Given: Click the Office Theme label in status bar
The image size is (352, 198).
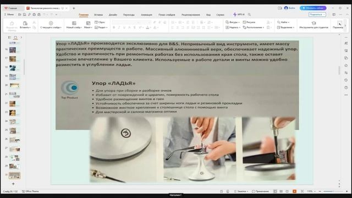Looking at the screenshot, I should pos(30,191).
